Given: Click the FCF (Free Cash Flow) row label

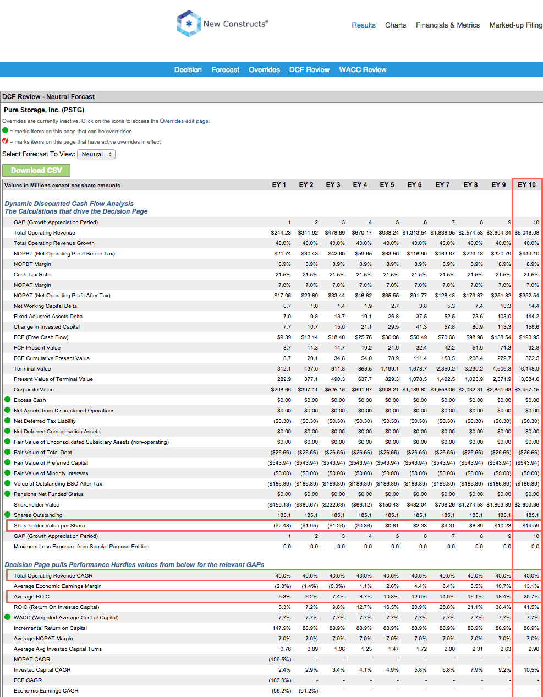Looking at the screenshot, I should click(41, 337).
